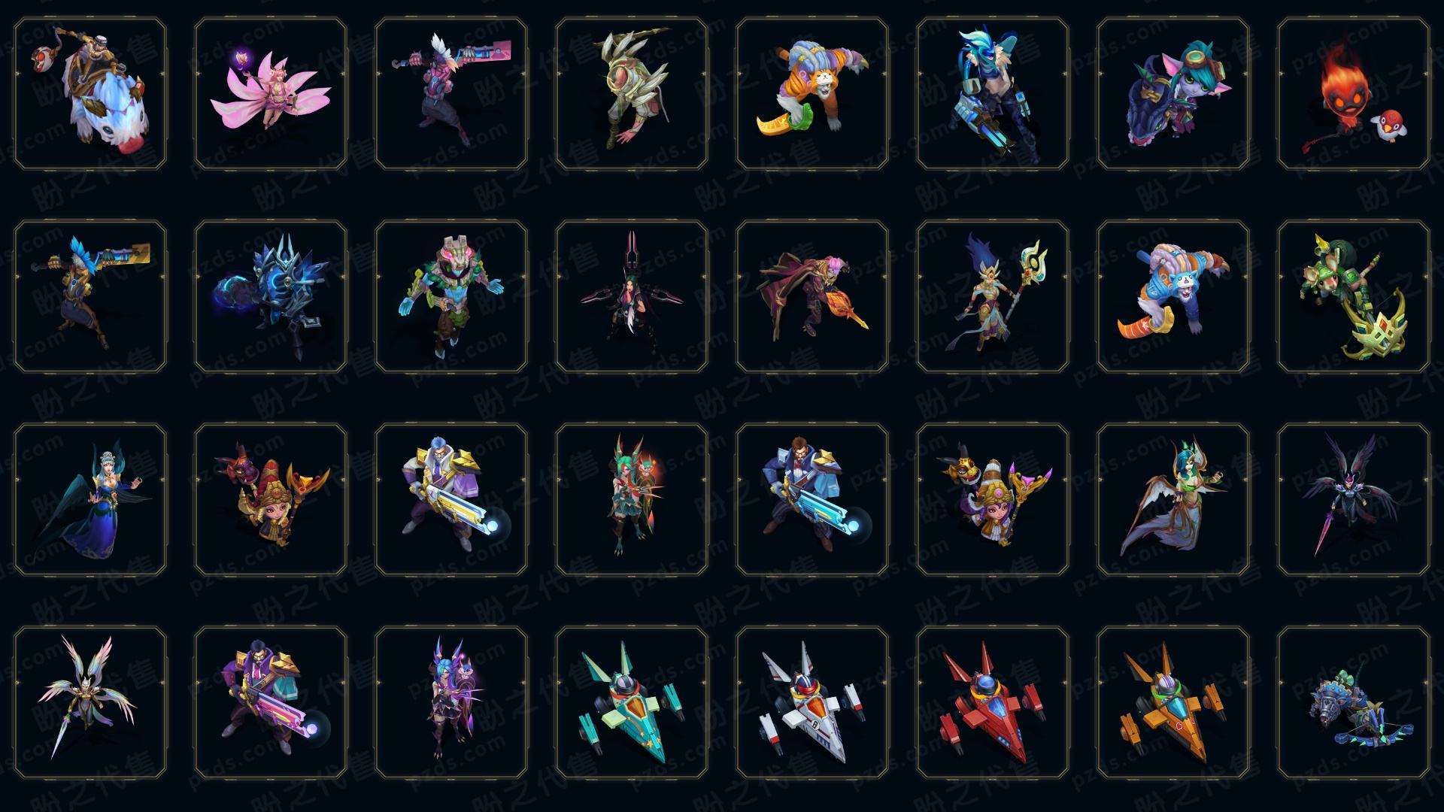1444x812 pixels.
Task: Click the green-haired cat with goggles
Action: [x=1173, y=94]
